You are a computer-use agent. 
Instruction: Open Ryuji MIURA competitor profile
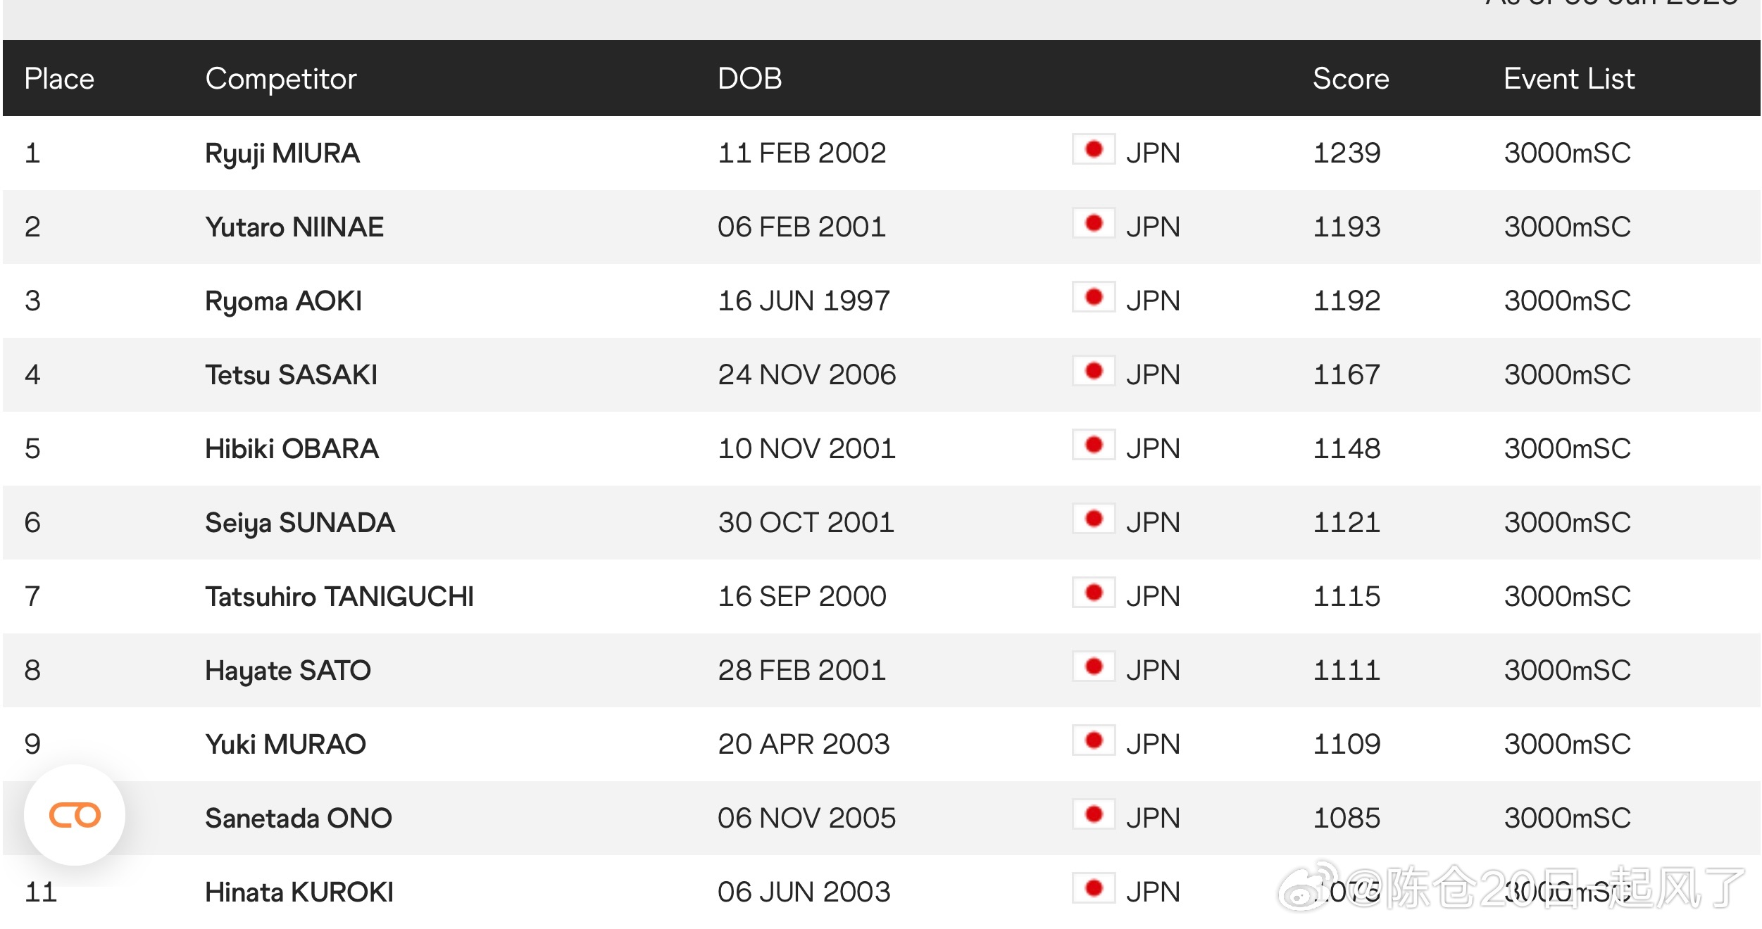[282, 153]
